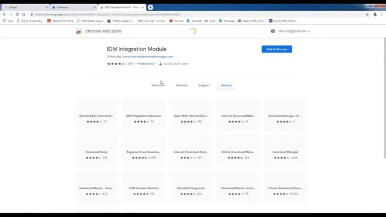Image resolution: width=386 pixels, height=217 pixels.
Task: Open the Support tab
Action: coord(204,86)
